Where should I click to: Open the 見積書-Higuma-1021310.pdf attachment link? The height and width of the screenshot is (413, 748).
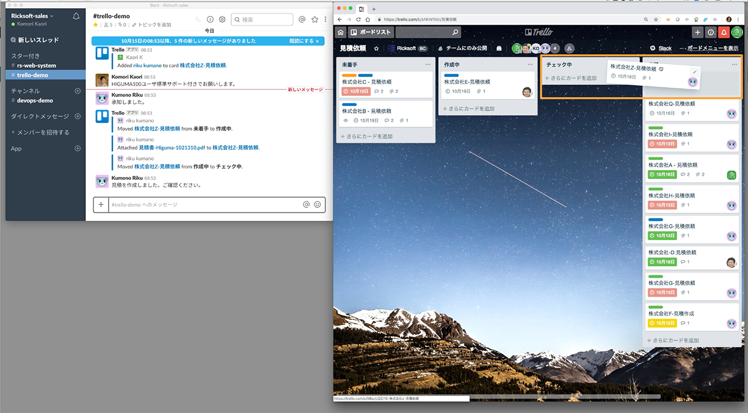(x=171, y=148)
